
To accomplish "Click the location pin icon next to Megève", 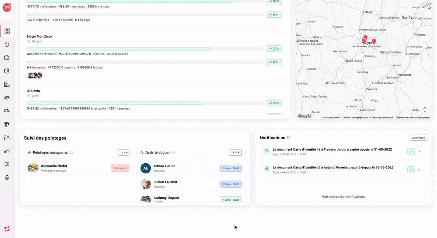I will [29, 41].
